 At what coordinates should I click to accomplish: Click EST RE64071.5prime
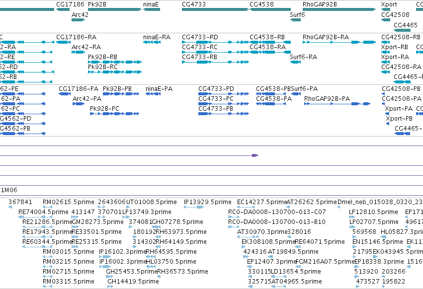click(x=320, y=242)
